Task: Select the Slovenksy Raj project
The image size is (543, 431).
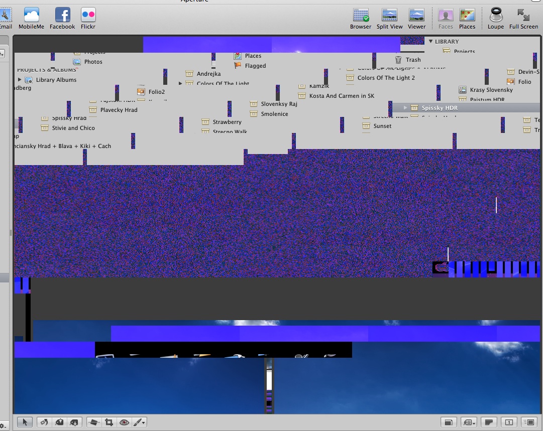Action: 274,104
